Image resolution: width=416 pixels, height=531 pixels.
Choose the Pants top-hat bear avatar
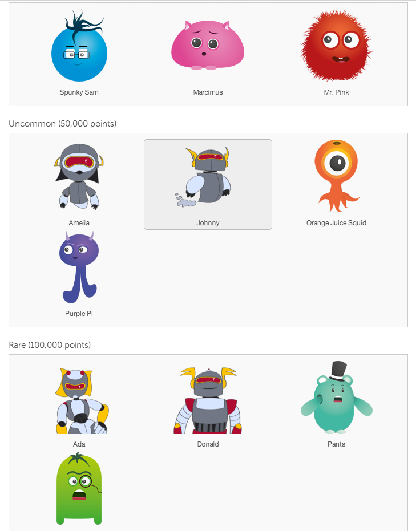[336, 398]
